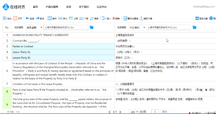
Task: Merge rows with the 合并 tool
Action: (52, 18)
